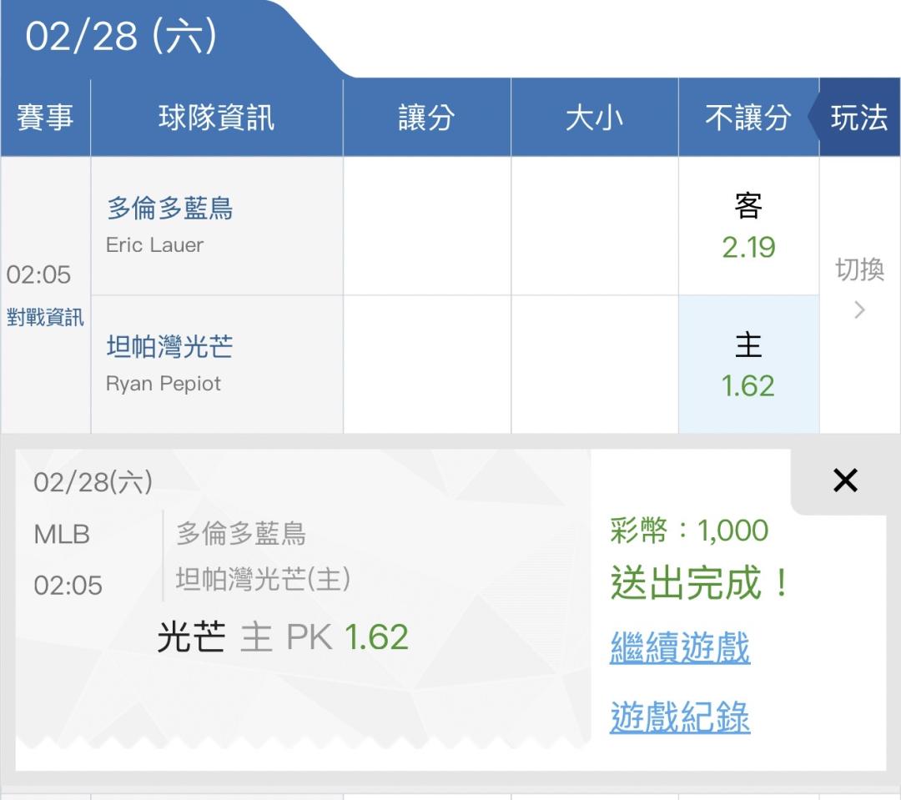Screen dimensions: 901x800
Task: Click the 送出完成 confirmation message
Action: coord(699,583)
